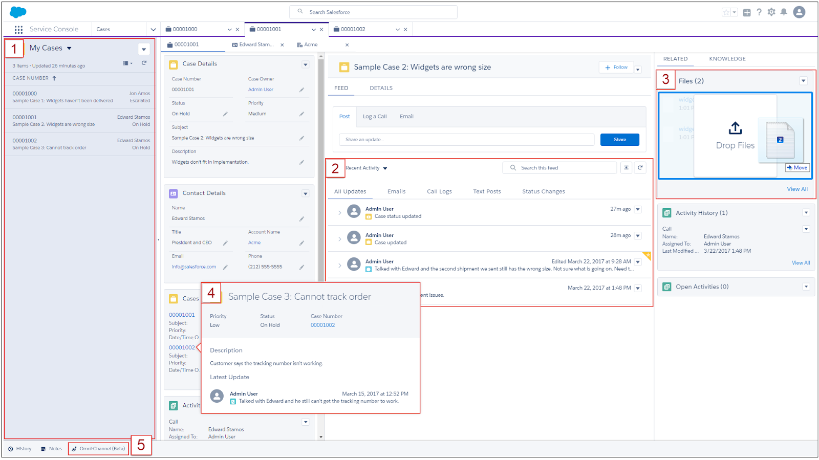This screenshot has height=460, width=819.
Task: Expand the 'Case status updated' feed item
Action: coord(339,213)
